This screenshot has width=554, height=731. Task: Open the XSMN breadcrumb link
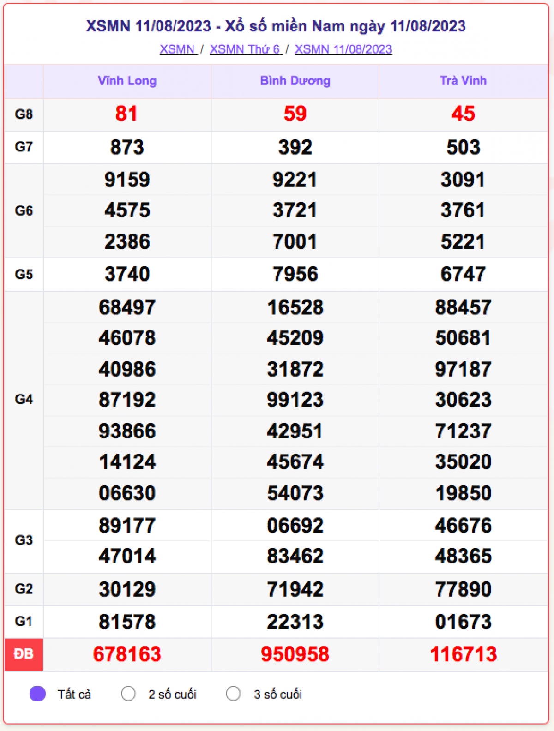[178, 49]
